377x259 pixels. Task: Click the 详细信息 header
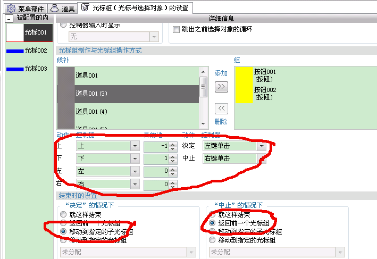(221, 19)
